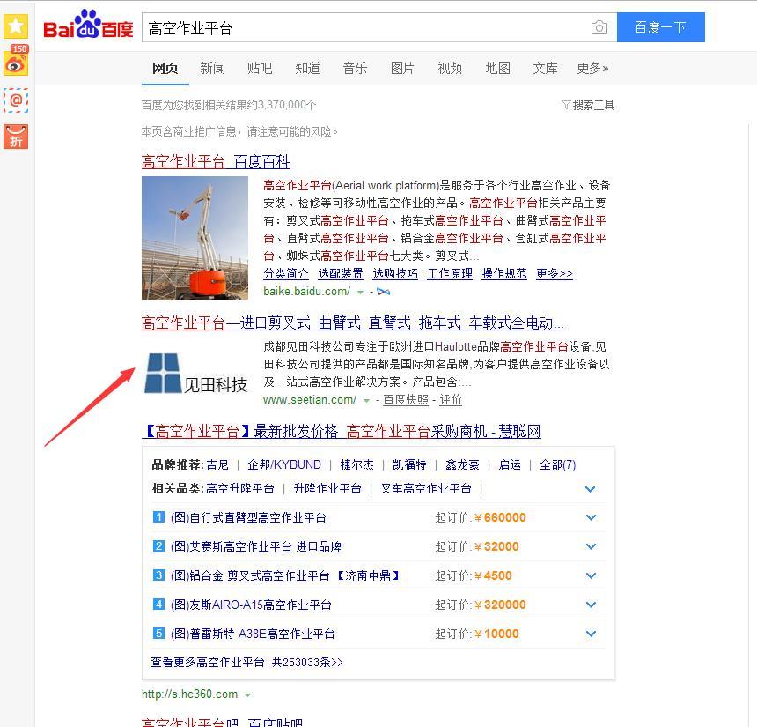Click the yellow star favorites sidebar icon

pos(16,26)
